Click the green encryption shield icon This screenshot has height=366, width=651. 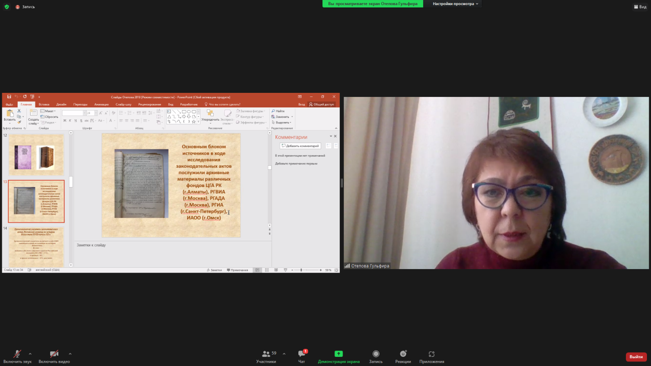(6, 7)
